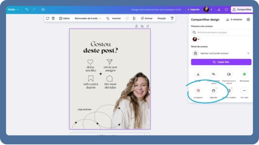Select the envie aos amigos text
This screenshot has width=259, height=145.
110,69
